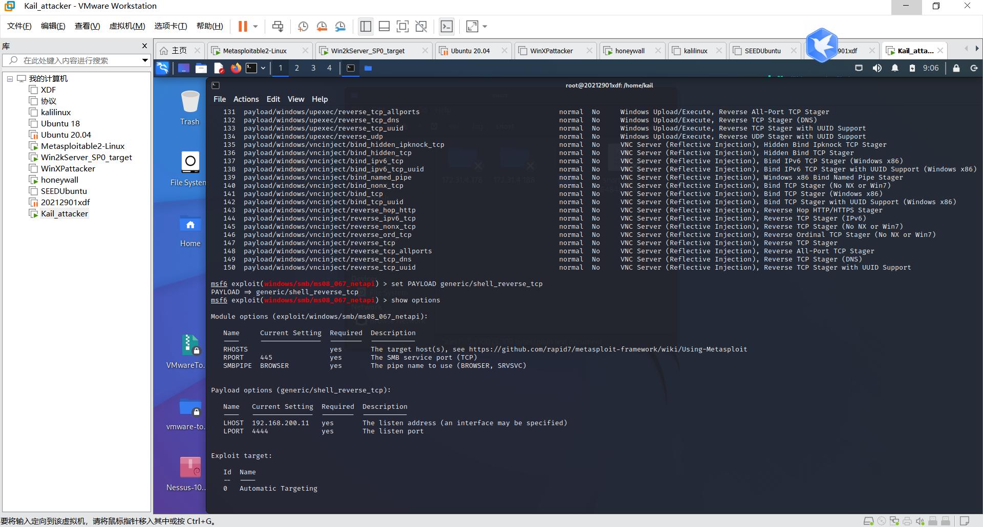983x527 pixels.
Task: Open the terminal Edit menu
Action: pos(273,99)
